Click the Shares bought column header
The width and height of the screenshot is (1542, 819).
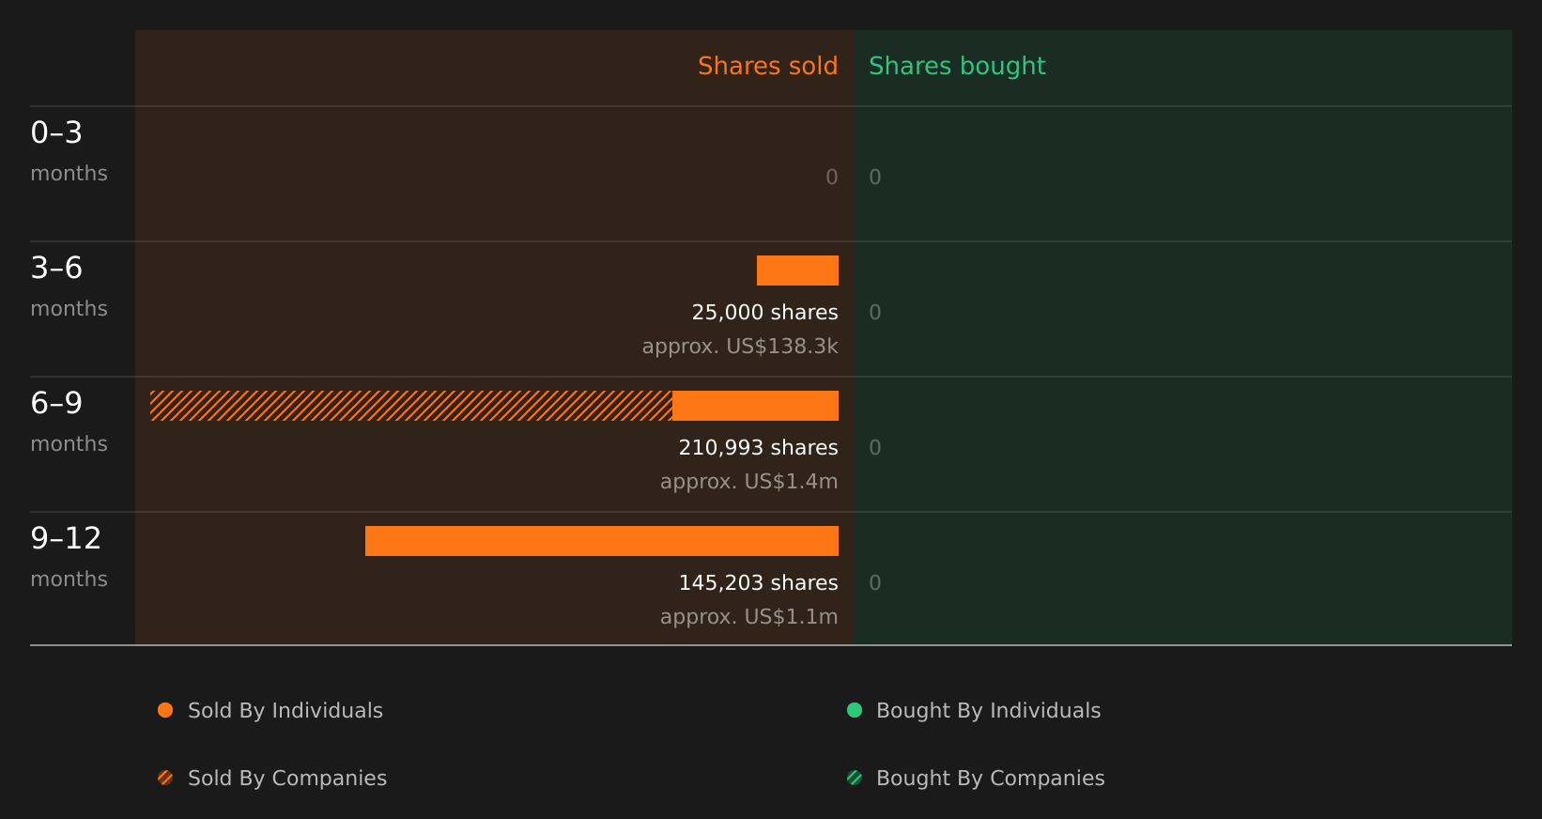[x=957, y=67]
